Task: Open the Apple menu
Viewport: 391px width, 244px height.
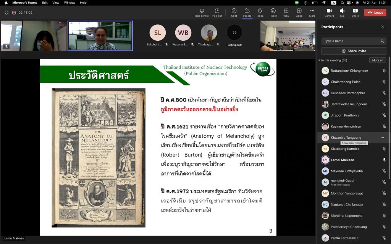Action: coord(6,3)
